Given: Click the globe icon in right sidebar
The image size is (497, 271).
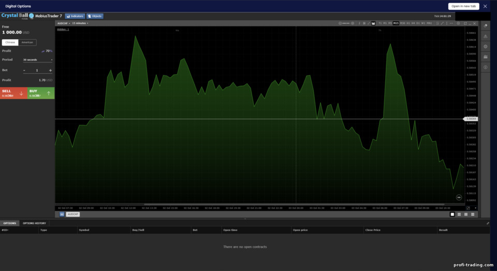Looking at the screenshot, I should tap(486, 46).
